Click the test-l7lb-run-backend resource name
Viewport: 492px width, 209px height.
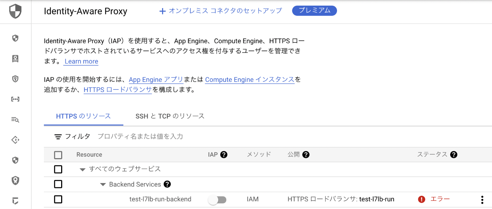pos(160,199)
